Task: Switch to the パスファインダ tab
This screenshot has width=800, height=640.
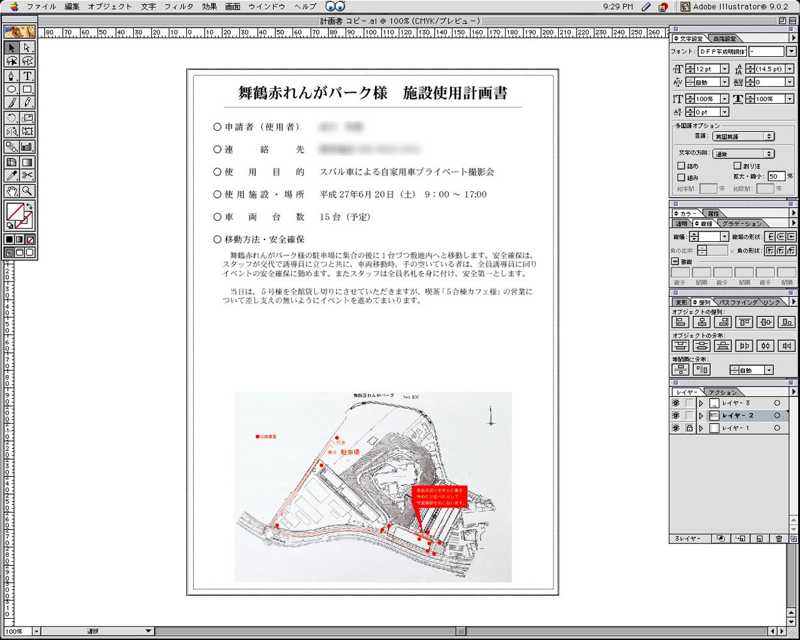Action: [737, 302]
